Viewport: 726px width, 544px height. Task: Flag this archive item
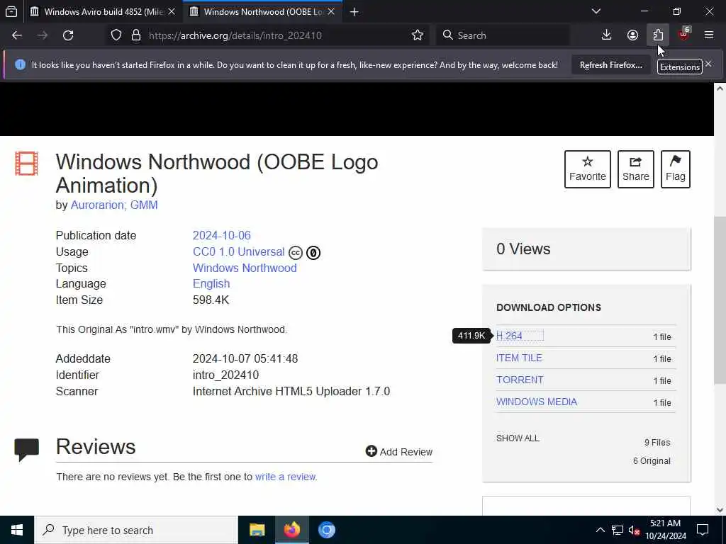tap(676, 169)
